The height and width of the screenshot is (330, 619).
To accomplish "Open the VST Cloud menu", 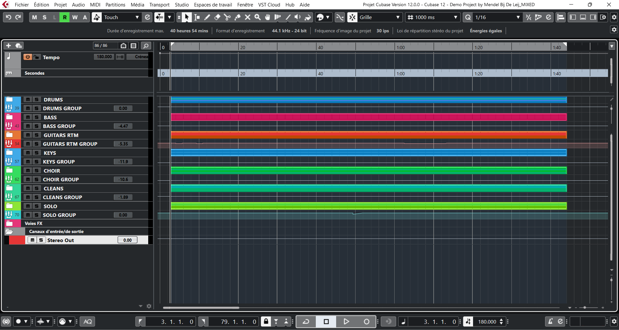I will point(269,5).
